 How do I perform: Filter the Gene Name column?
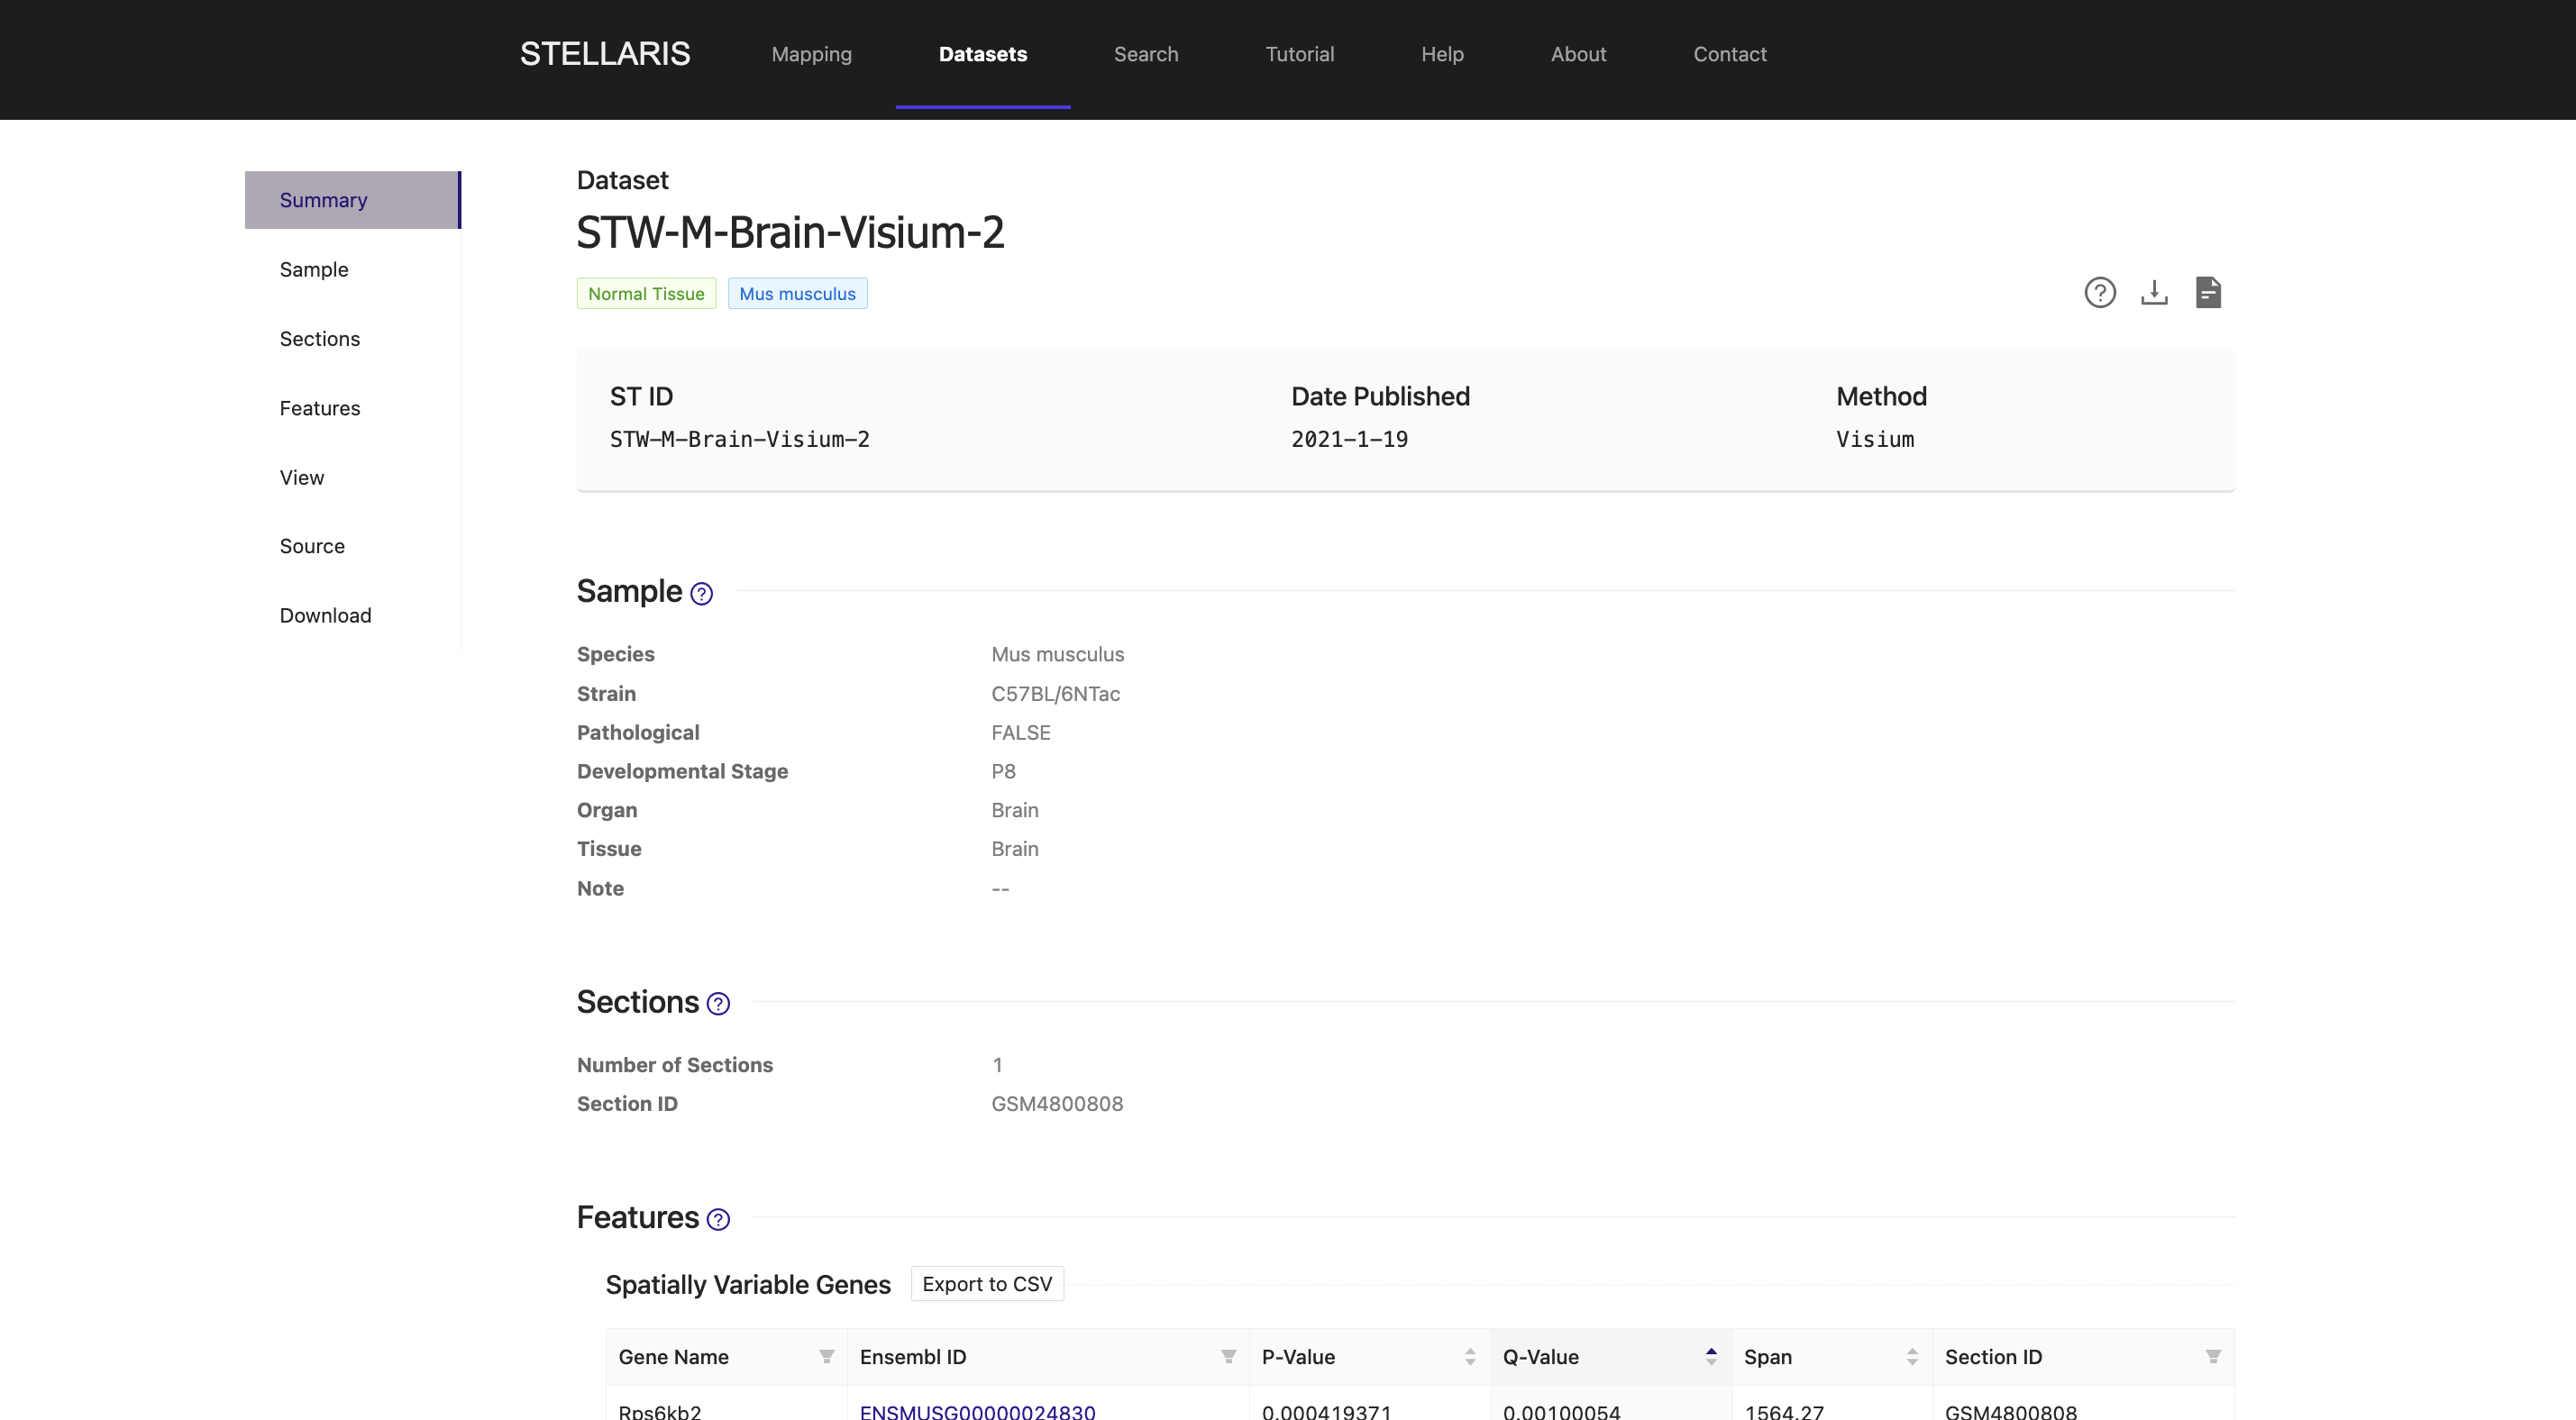pyautogui.click(x=826, y=1357)
